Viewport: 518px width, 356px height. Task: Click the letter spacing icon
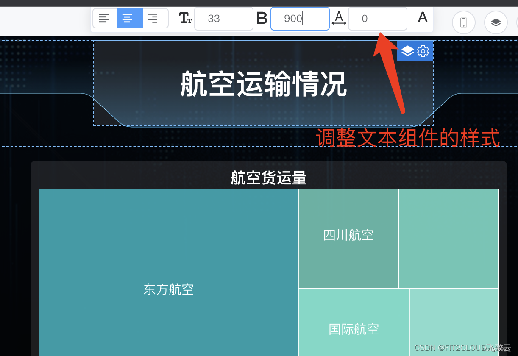[339, 18]
